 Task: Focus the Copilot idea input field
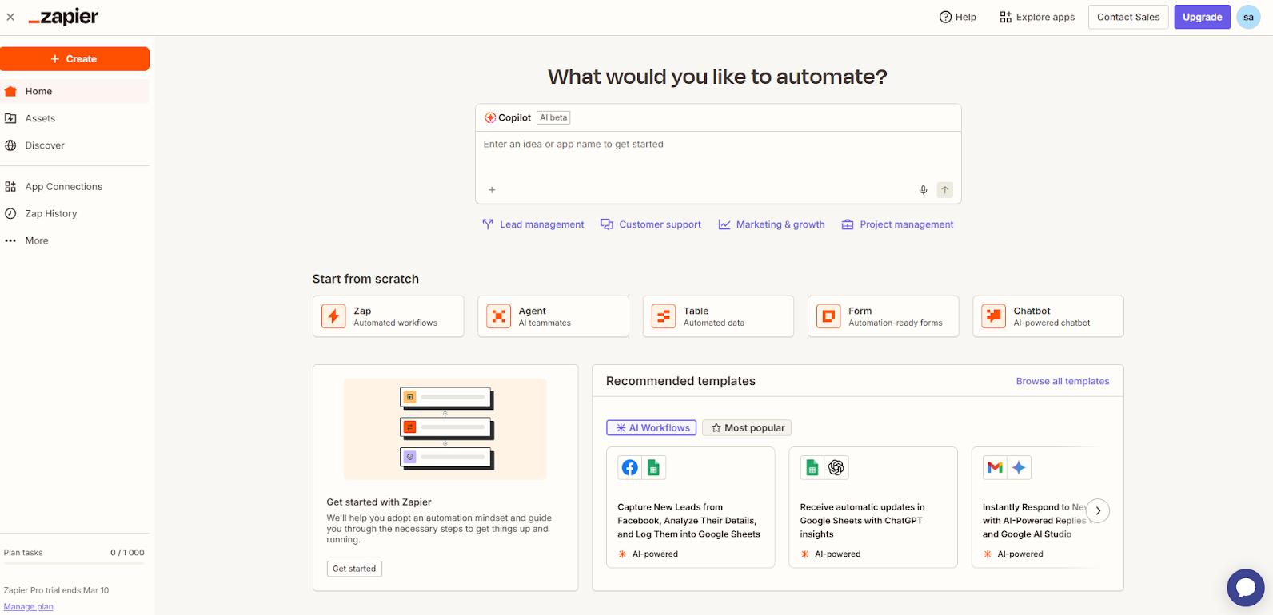coord(718,156)
